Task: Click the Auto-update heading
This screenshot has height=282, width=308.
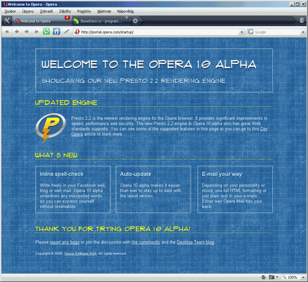Action: [136, 174]
